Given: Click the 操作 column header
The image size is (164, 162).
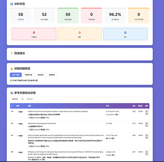Looking at the screenshot, I should 146,106.
